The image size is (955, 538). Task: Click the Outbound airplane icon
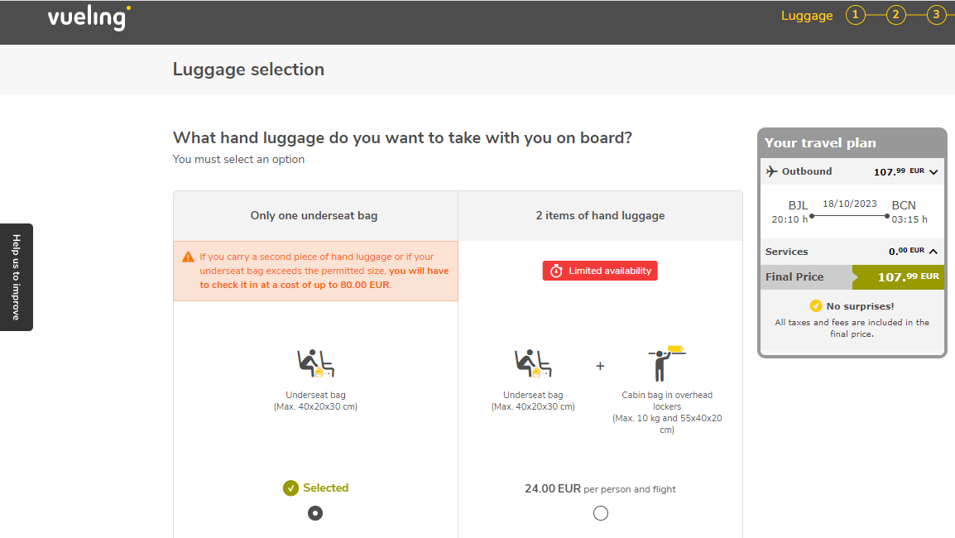point(771,171)
